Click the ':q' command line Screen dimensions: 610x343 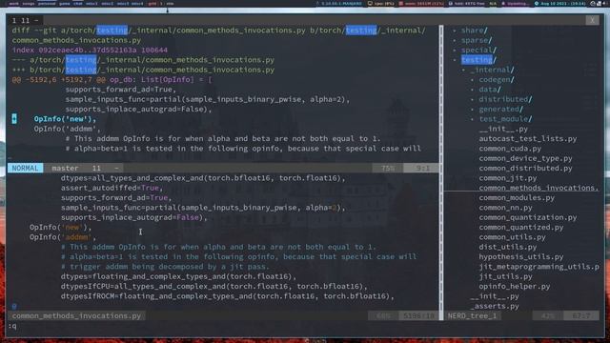12,326
